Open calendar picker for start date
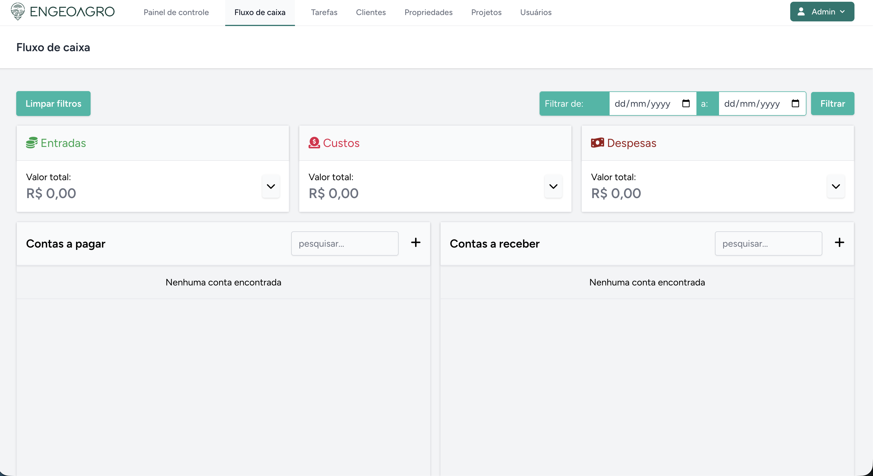This screenshot has width=873, height=476. pyautogui.click(x=686, y=103)
